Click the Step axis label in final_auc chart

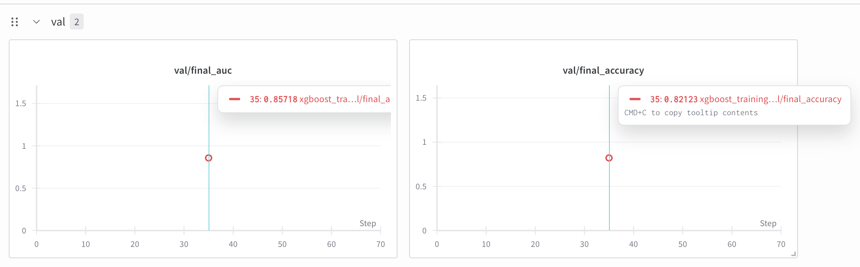pyautogui.click(x=368, y=223)
